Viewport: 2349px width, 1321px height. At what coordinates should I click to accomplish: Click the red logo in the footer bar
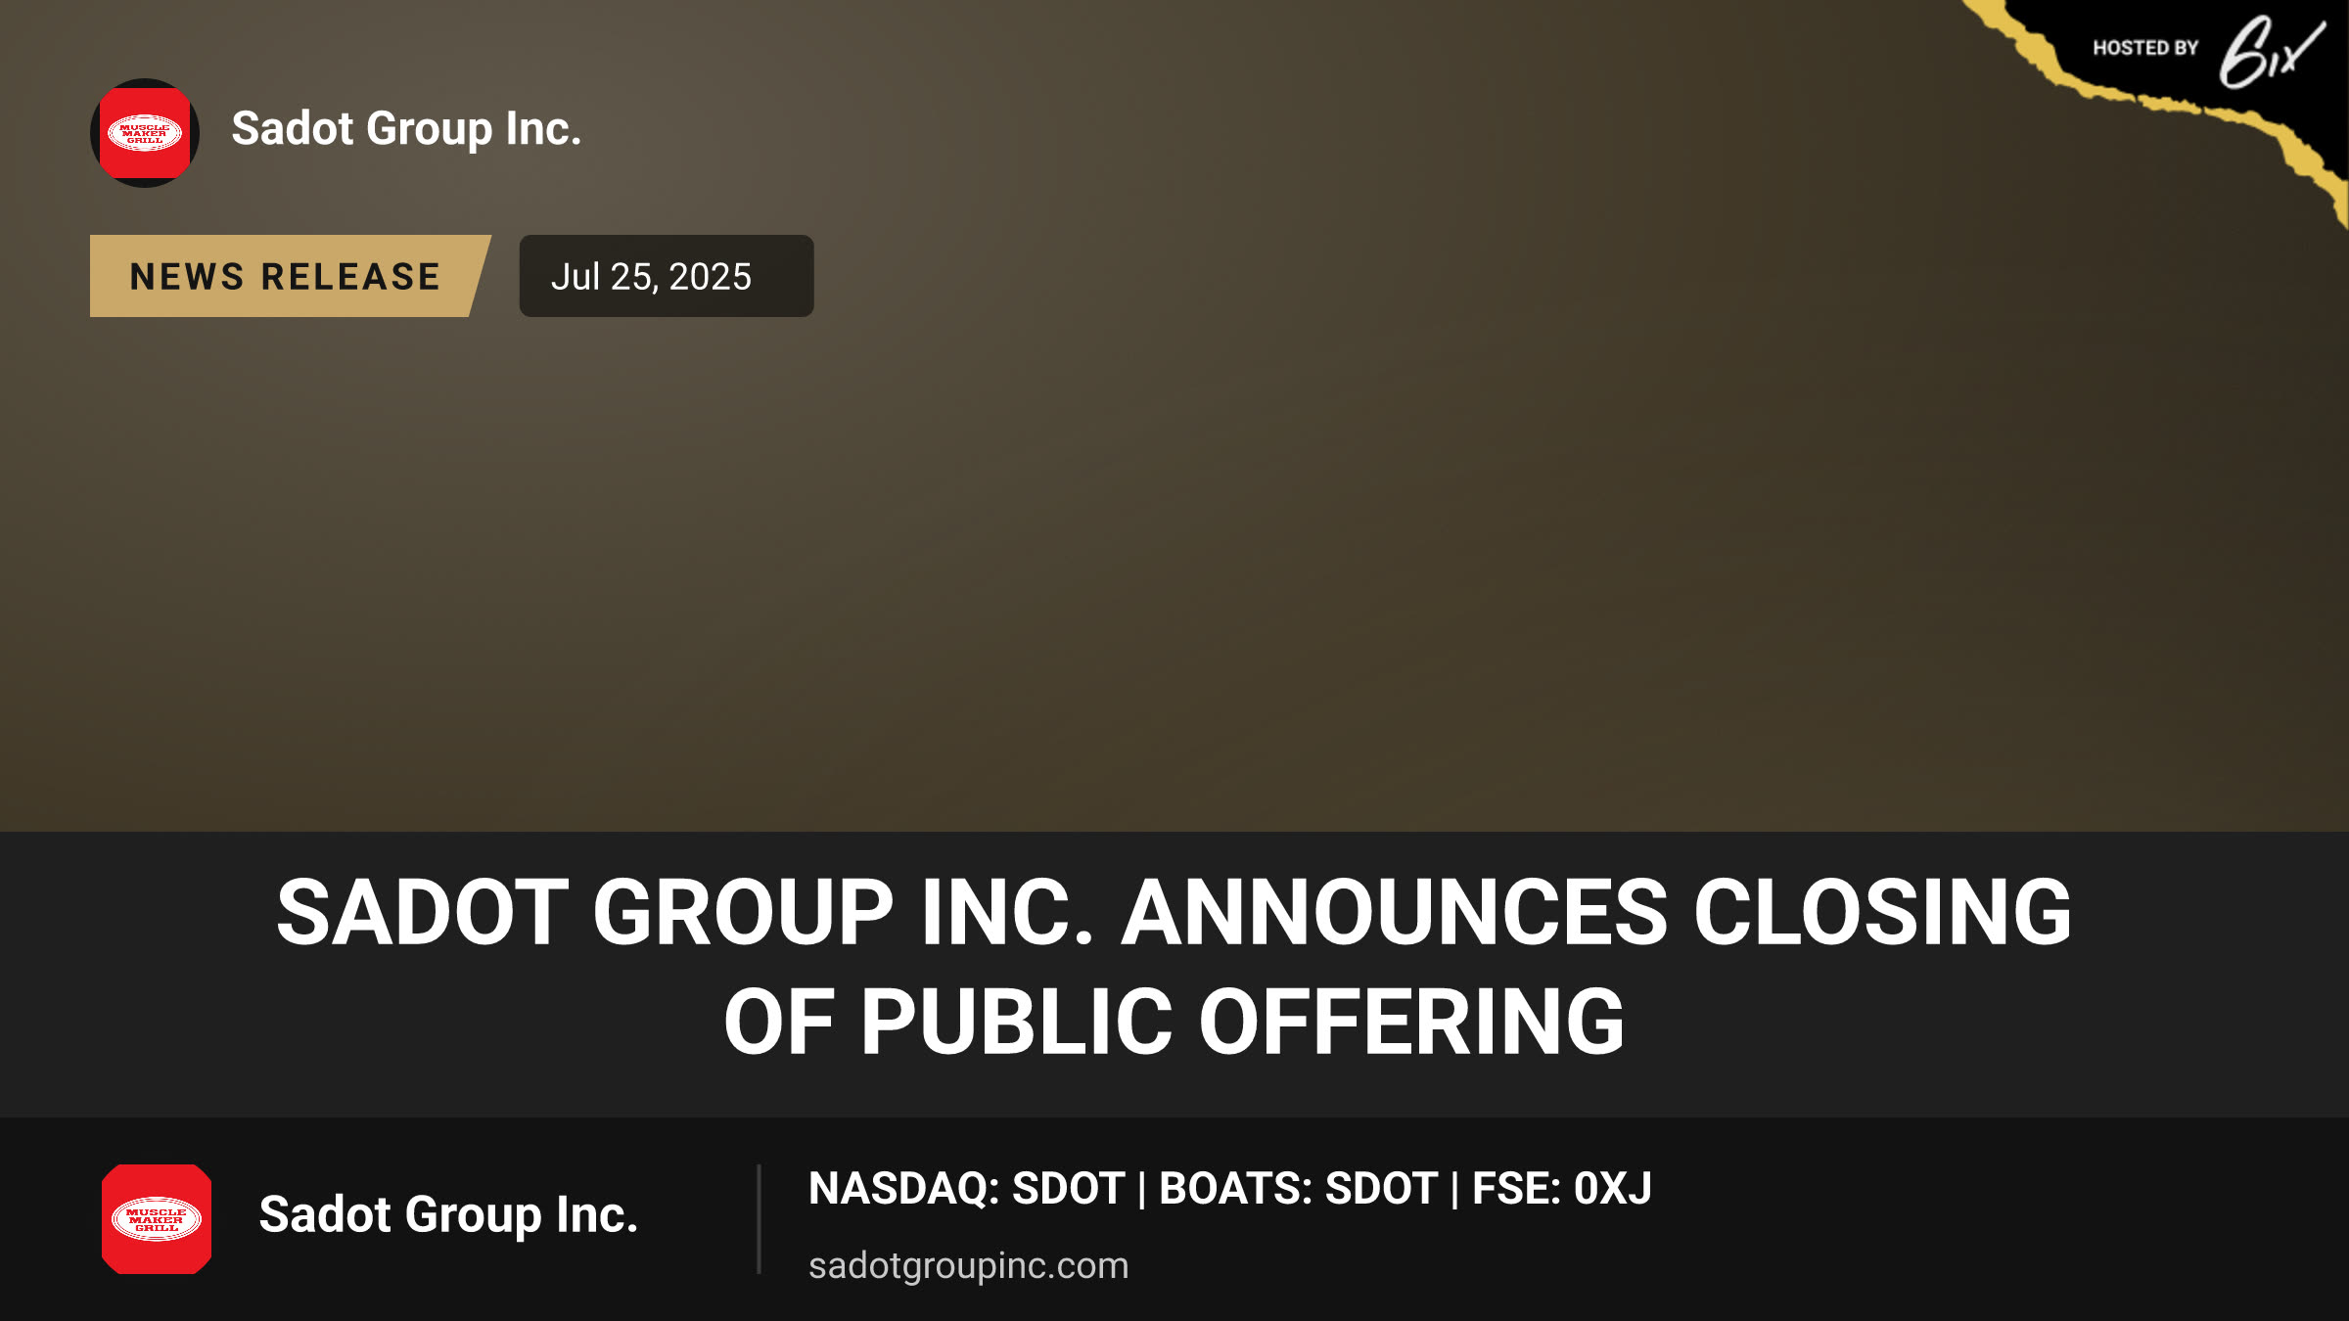point(157,1219)
